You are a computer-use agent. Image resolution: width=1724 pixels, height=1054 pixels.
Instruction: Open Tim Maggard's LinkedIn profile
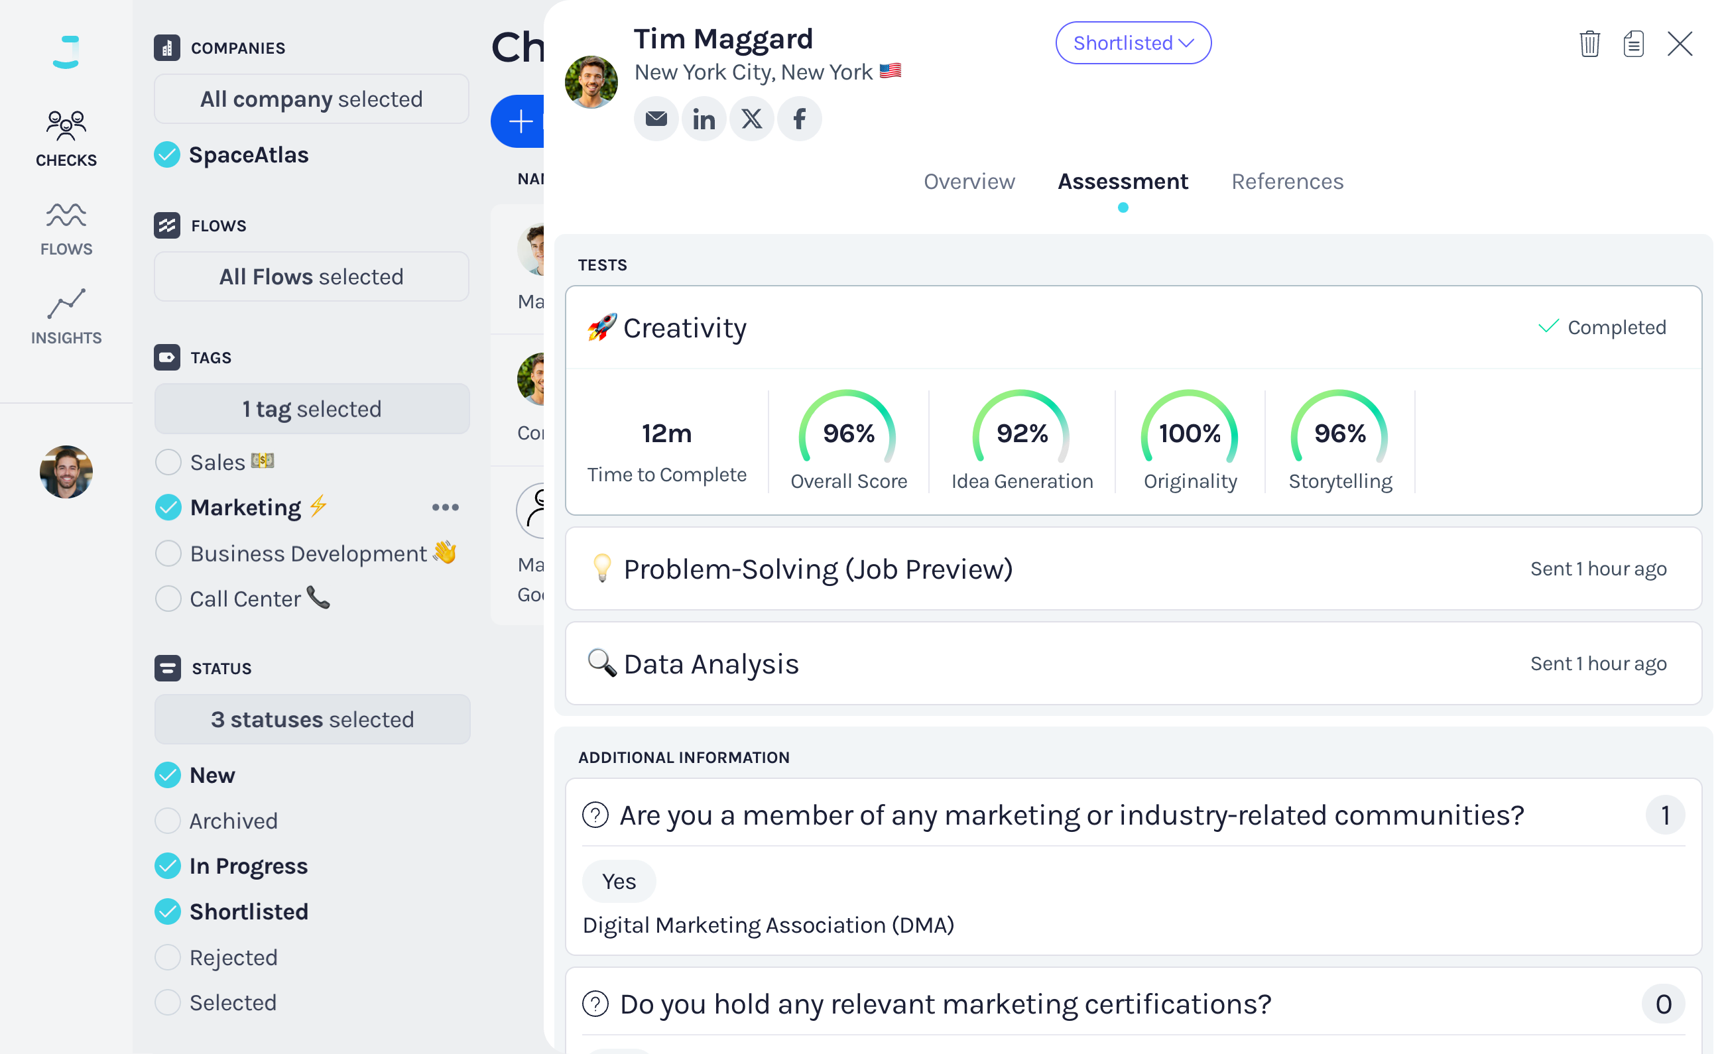pos(704,118)
